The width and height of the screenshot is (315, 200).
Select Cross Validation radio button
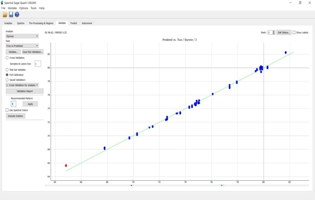(x=7, y=58)
